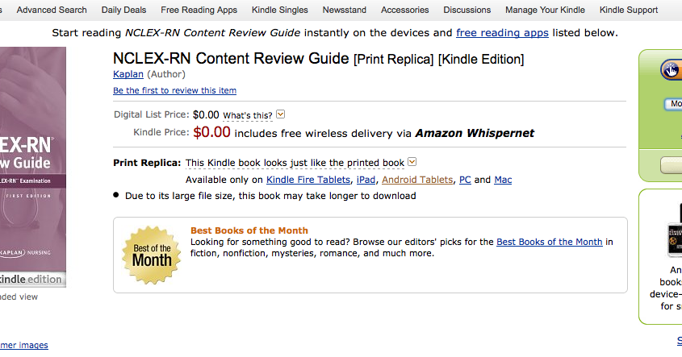Viewport: 682px width, 357px height.
Task: Open the 'What's this?' price explanation
Action: 247,115
